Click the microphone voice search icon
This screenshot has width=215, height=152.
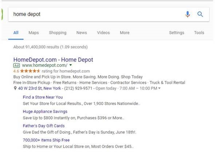tap(188, 14)
